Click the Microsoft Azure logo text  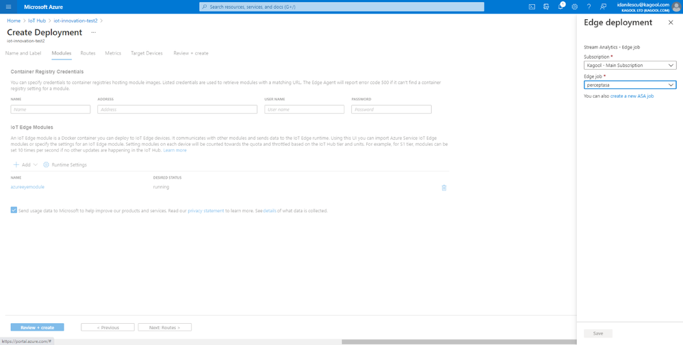tap(44, 7)
